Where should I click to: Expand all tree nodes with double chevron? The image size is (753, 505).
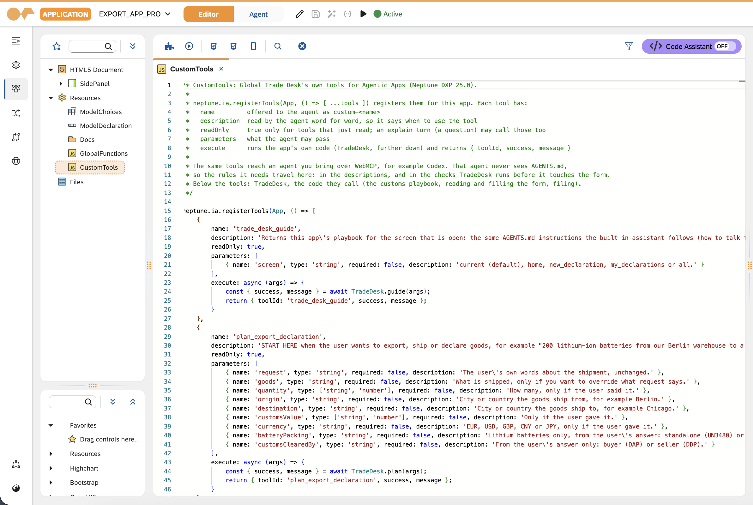coord(133,46)
